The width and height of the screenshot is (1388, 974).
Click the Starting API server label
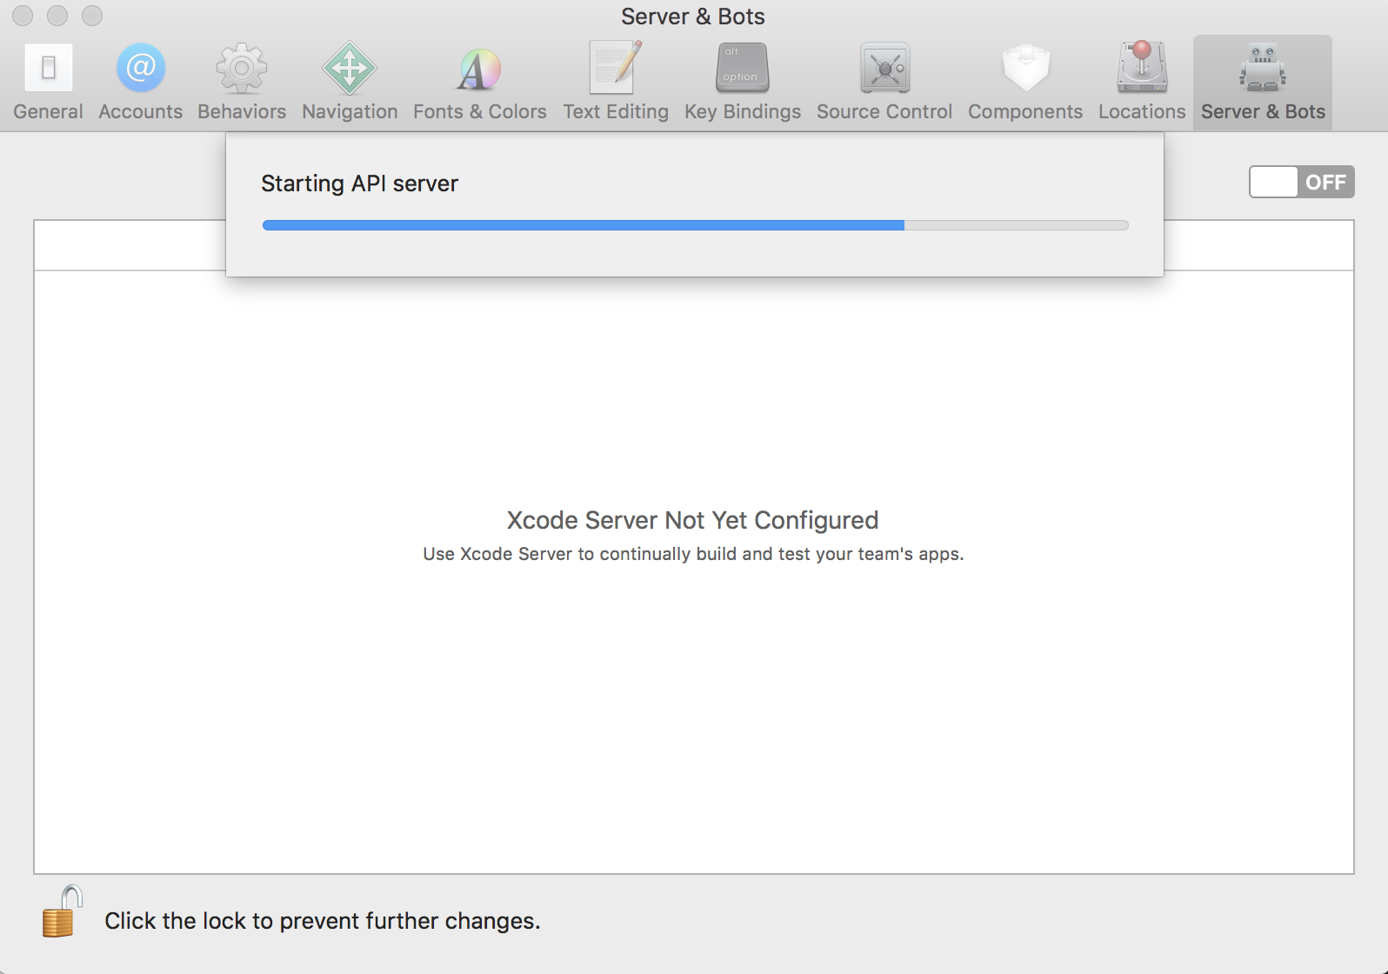click(x=359, y=183)
